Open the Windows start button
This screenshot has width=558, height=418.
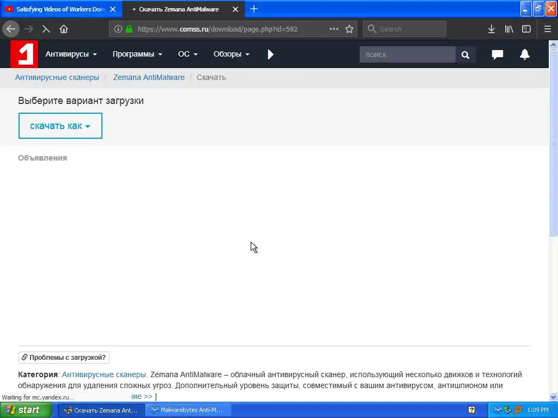(x=26, y=410)
